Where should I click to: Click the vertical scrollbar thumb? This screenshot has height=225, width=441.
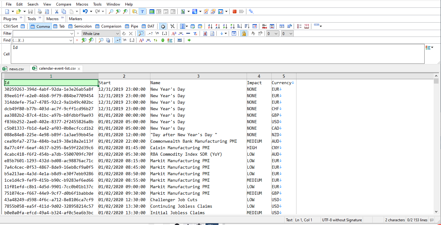436,81
